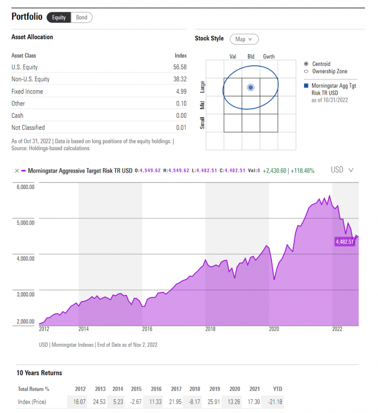
Task: Click the Gwth column header in the style box
Action: (x=269, y=56)
